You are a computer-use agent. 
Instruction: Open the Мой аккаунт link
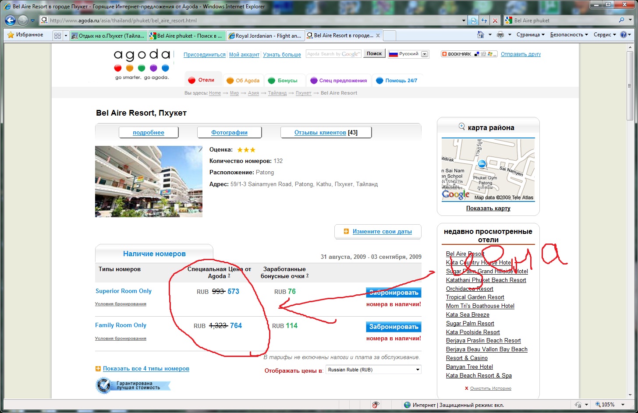[244, 55]
